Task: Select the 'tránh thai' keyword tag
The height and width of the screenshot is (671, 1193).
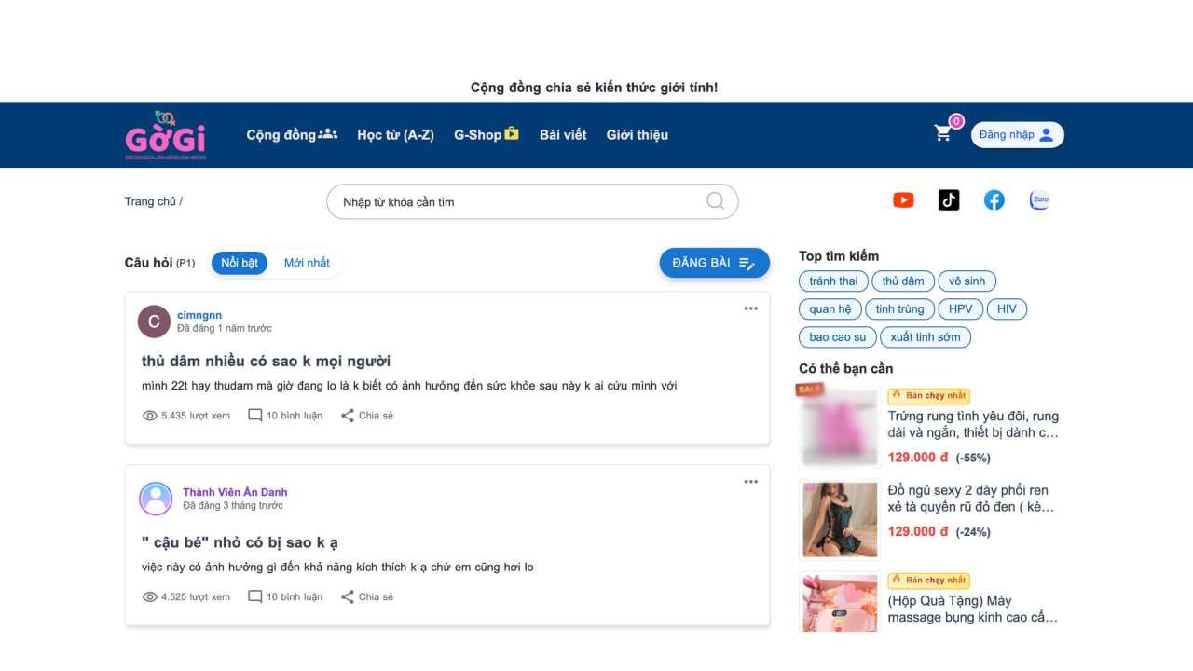Action: pyautogui.click(x=832, y=281)
